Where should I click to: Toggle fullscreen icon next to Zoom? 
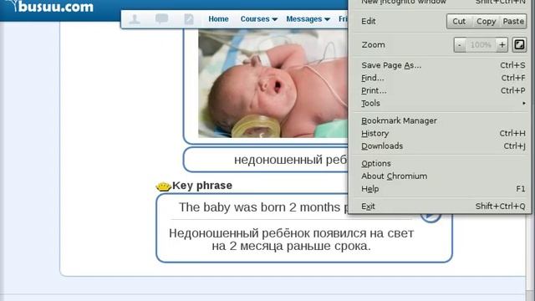coord(519,44)
